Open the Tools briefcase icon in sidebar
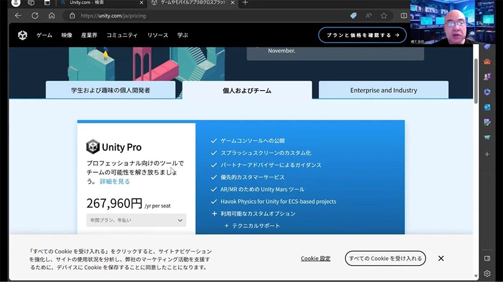This screenshot has height=282, width=503. (487, 61)
